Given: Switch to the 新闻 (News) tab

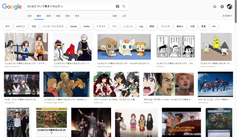Looking at the screenshot, I should (68, 16).
